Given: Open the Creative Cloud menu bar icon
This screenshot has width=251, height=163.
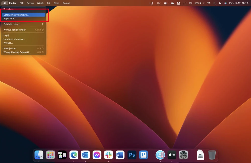Looking at the screenshot, I should 165,3.
